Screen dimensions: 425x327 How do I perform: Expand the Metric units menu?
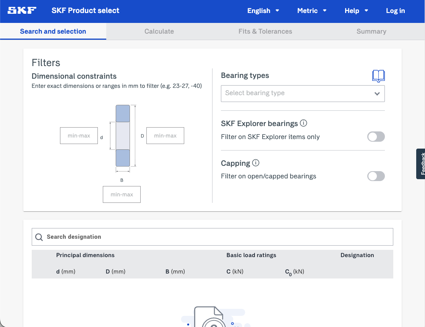312,11
